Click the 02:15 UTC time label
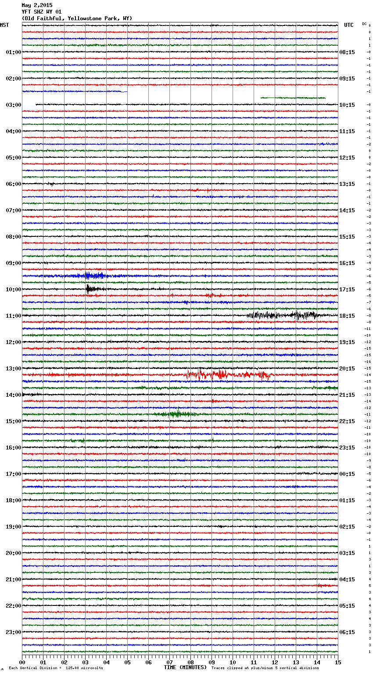The width and height of the screenshot is (373, 674). point(347,527)
